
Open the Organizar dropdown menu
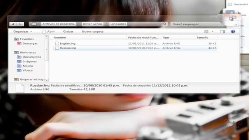pyautogui.click(x=23, y=31)
